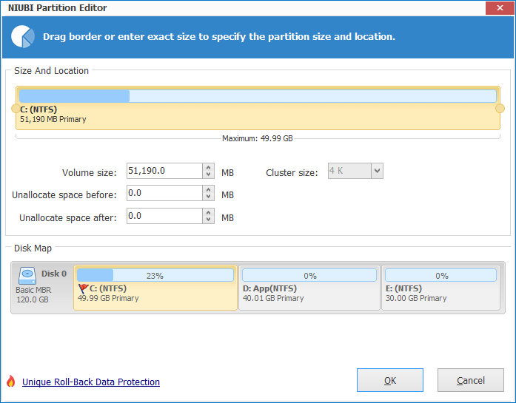Click the red flag icon on C: partition

83,288
